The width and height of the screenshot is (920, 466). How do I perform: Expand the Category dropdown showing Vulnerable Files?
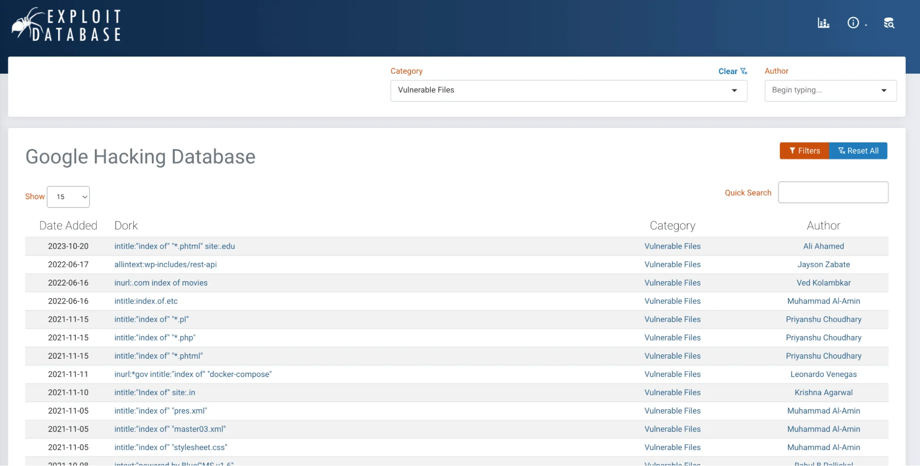[568, 91]
